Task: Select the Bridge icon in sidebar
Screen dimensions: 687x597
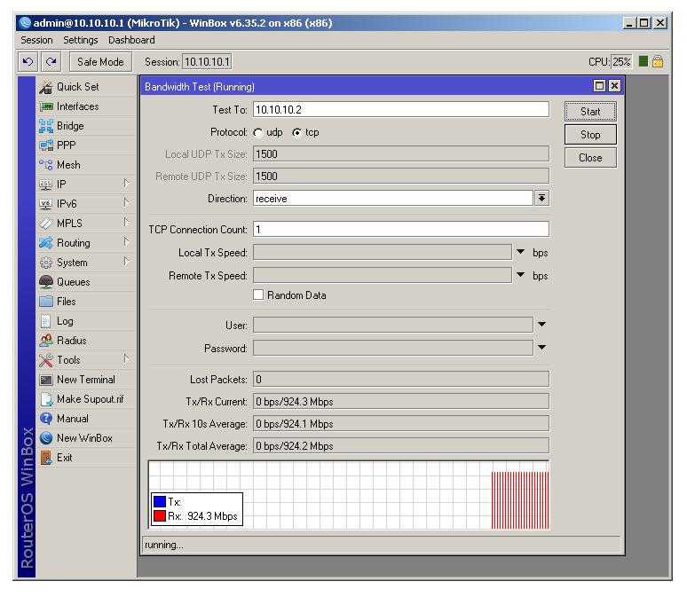Action: click(x=46, y=126)
